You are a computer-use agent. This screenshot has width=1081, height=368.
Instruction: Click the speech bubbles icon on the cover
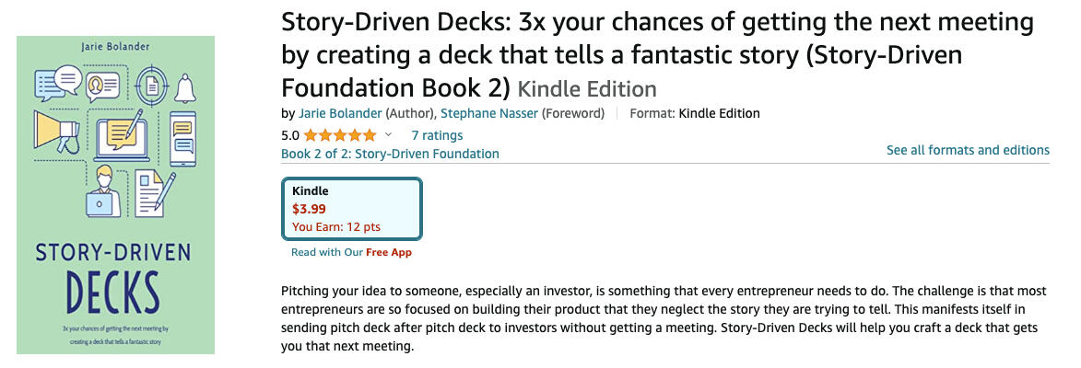click(x=57, y=84)
